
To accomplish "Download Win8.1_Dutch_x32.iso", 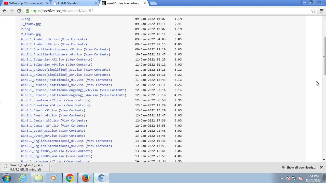I will 39,131.
